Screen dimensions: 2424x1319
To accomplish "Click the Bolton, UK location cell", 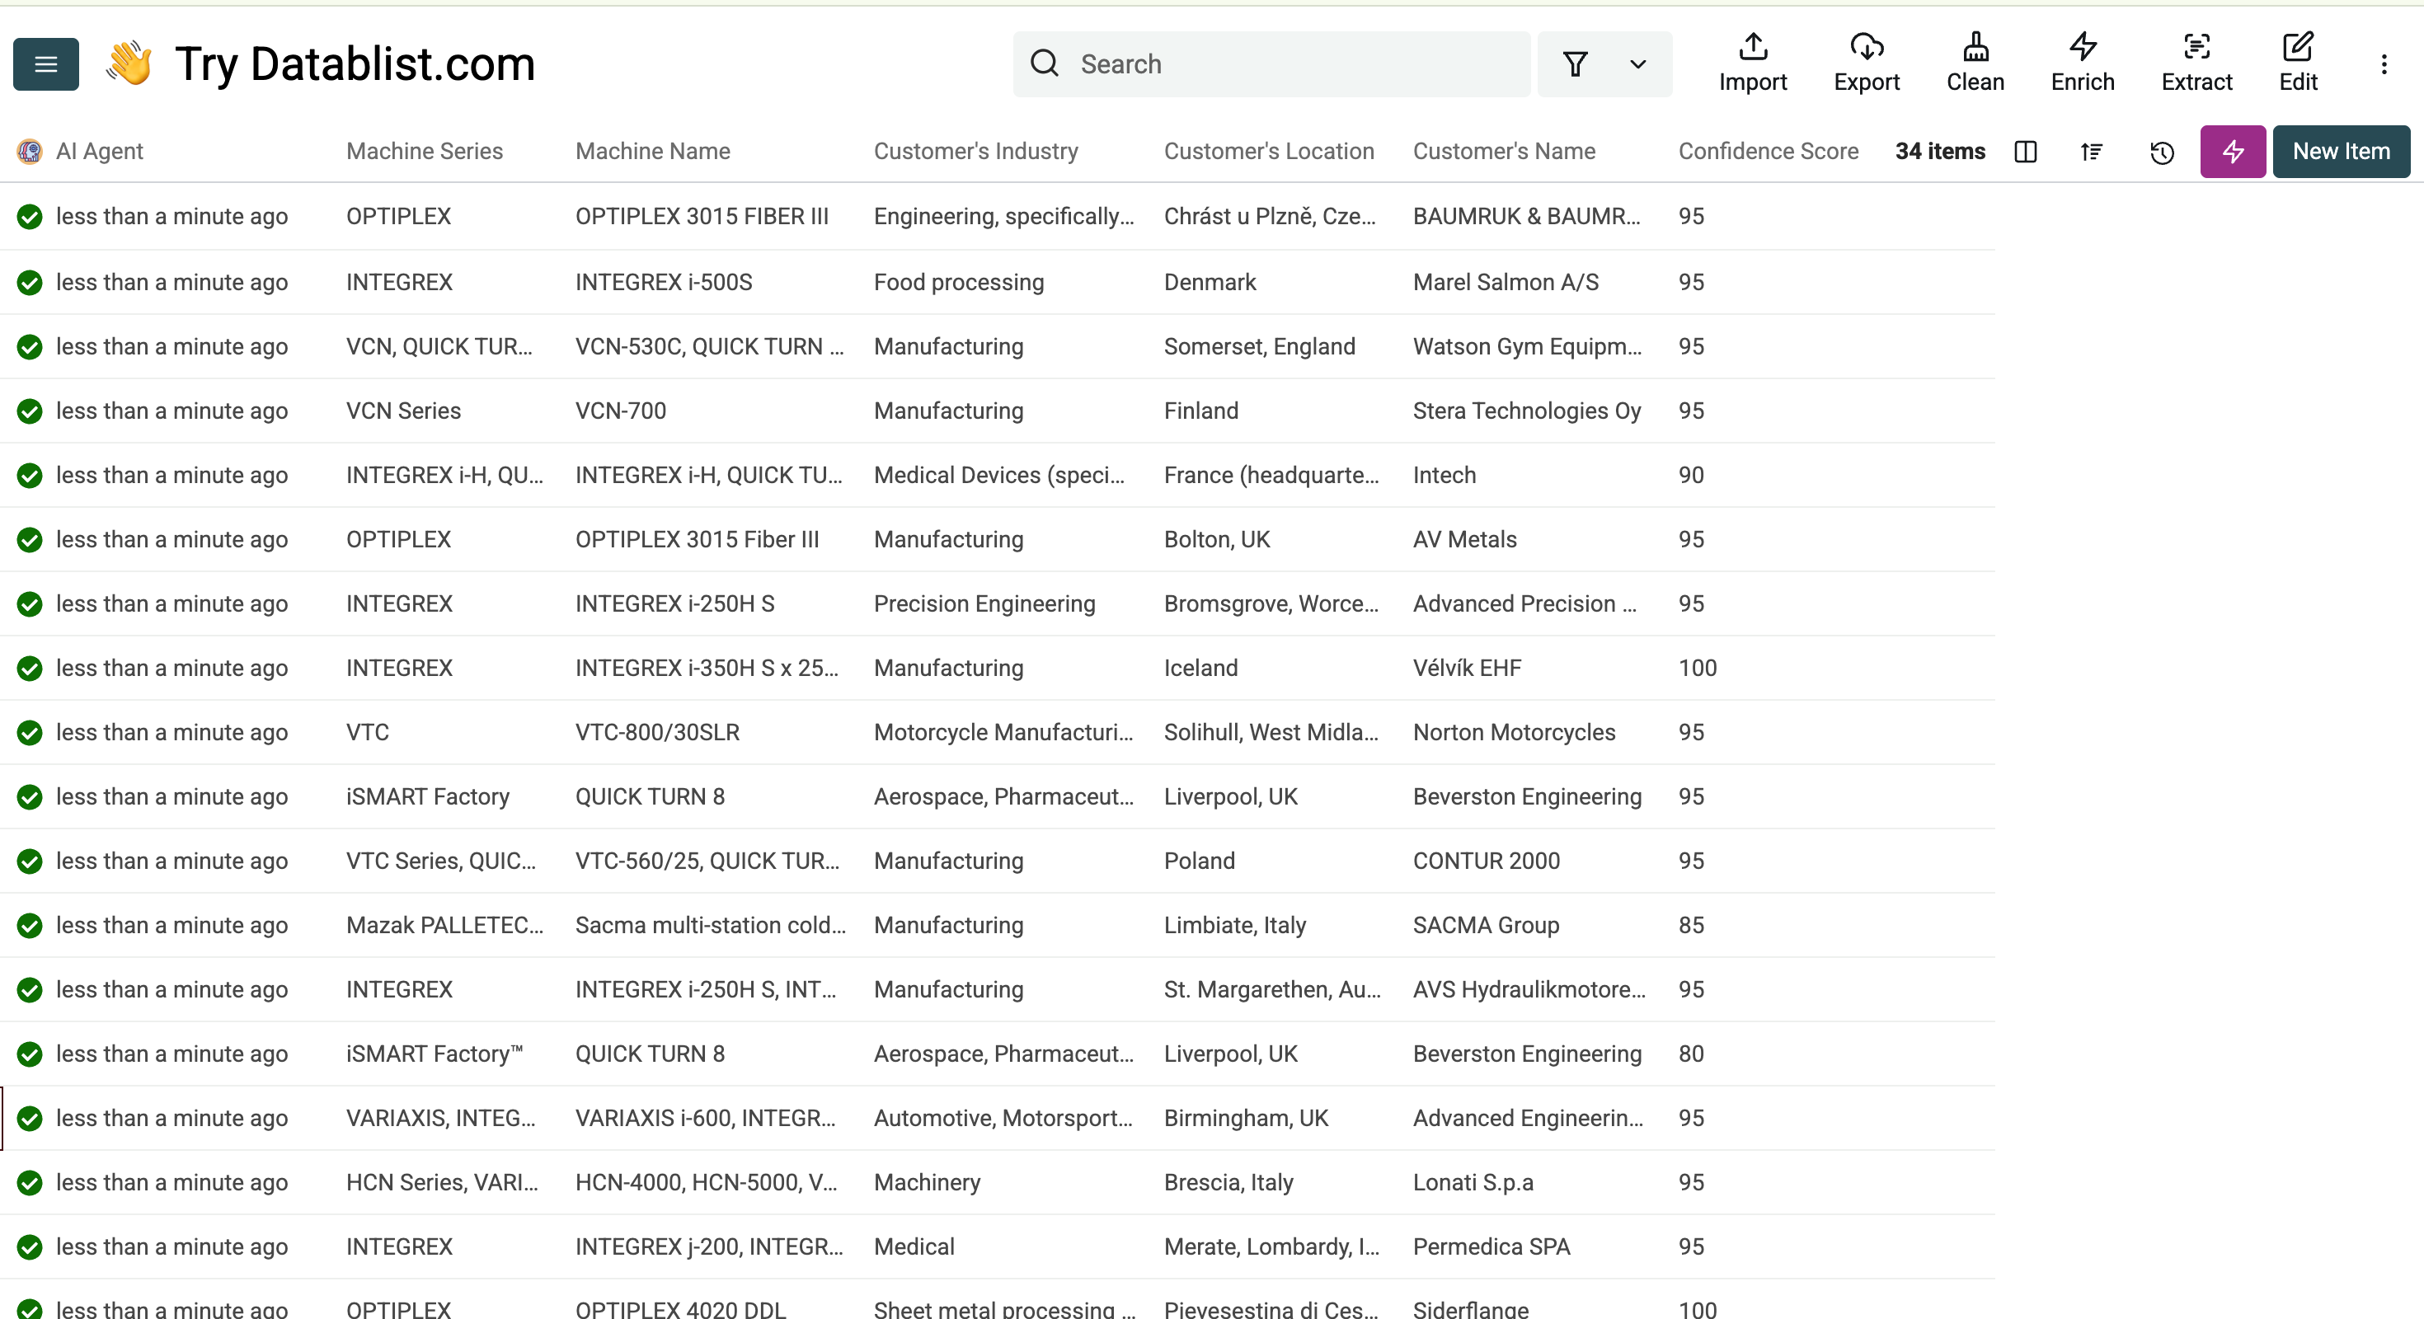I will (1216, 539).
